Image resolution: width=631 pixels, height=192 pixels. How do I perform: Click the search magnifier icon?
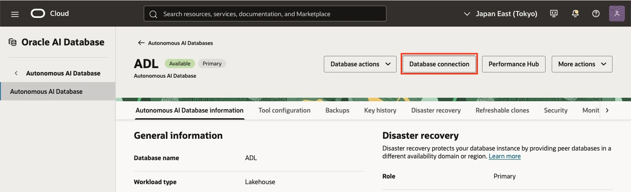[x=153, y=14]
